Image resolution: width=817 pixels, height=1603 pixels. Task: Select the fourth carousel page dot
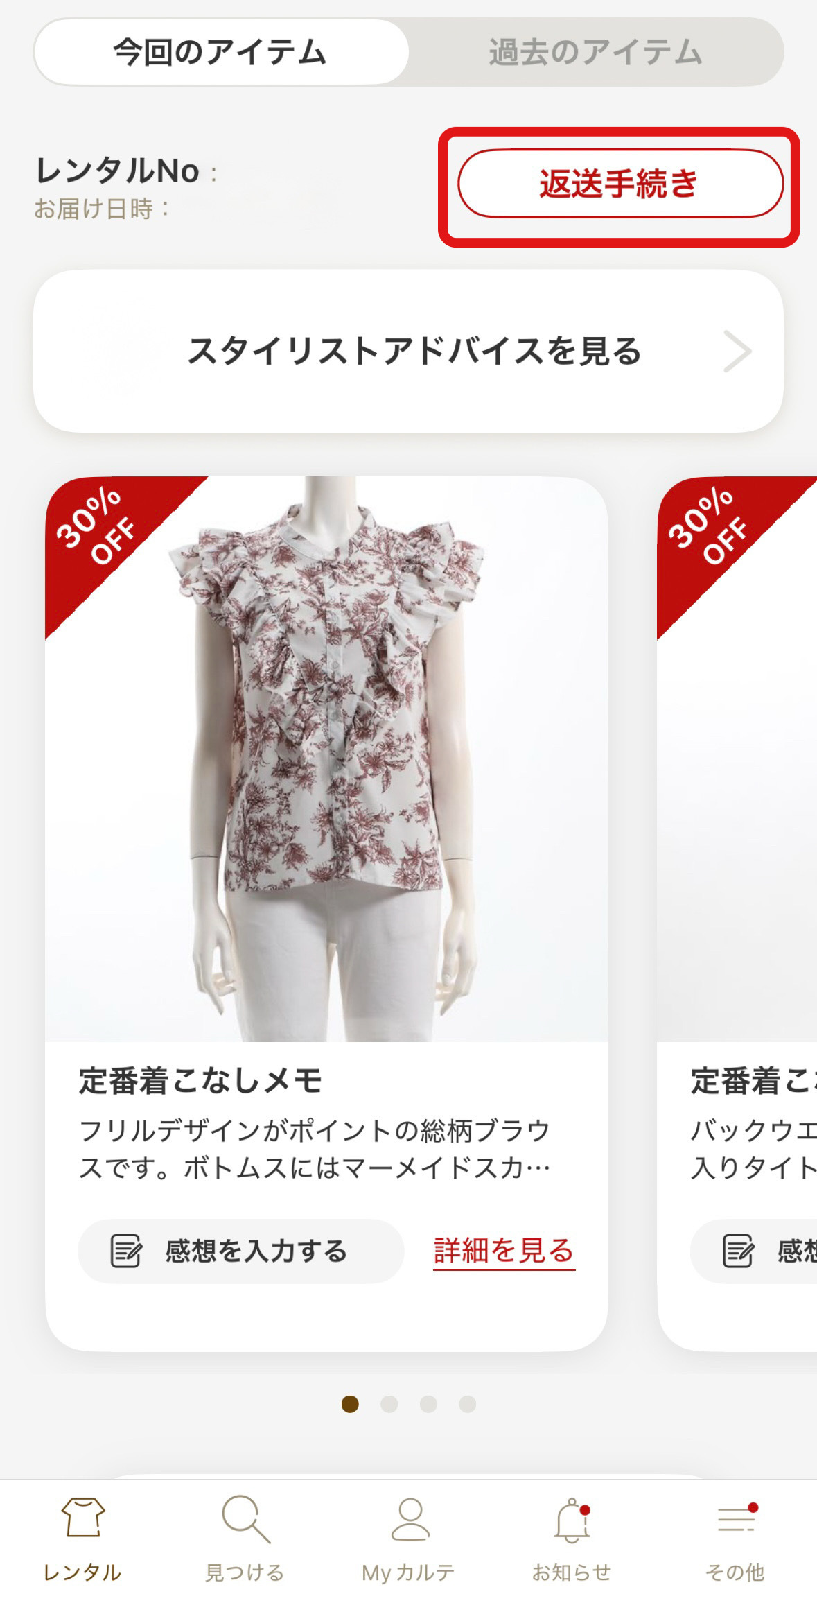point(468,1404)
